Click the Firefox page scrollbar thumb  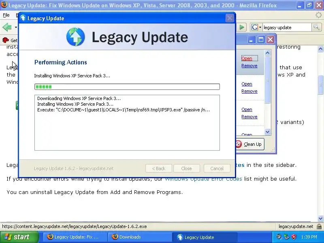[320, 85]
